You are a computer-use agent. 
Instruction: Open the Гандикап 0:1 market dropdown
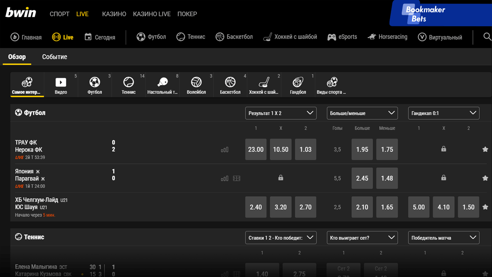tap(443, 113)
